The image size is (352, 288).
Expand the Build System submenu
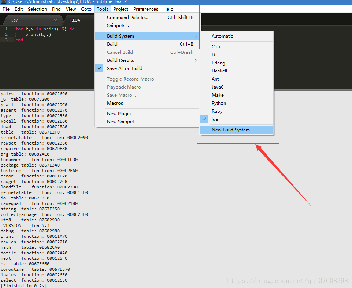pyautogui.click(x=121, y=36)
